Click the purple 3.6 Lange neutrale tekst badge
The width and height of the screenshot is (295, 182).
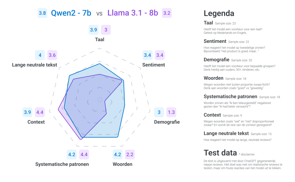[x=52, y=55]
